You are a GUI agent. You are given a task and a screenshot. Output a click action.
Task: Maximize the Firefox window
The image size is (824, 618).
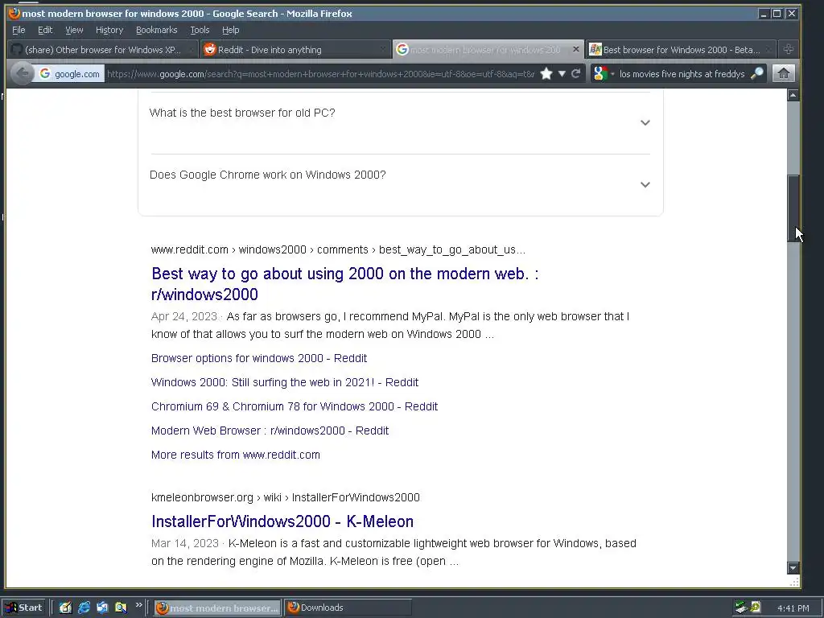pos(777,14)
